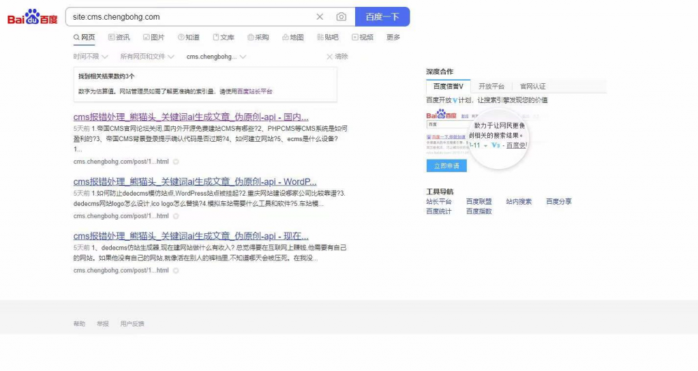
Task: Open result title ending with WordP...
Action: (195, 181)
